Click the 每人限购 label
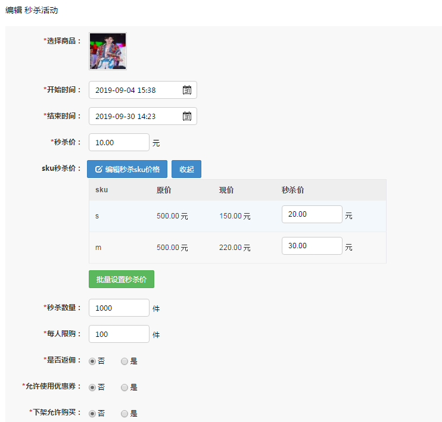 tap(63, 333)
